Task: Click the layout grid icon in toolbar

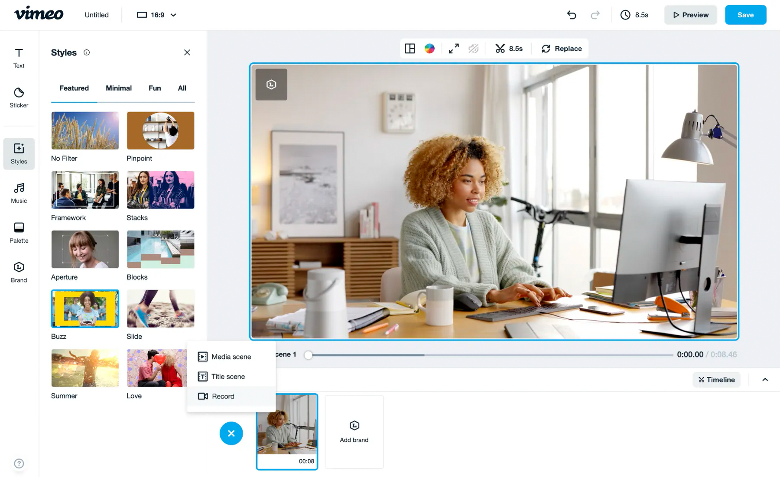Action: pyautogui.click(x=409, y=49)
